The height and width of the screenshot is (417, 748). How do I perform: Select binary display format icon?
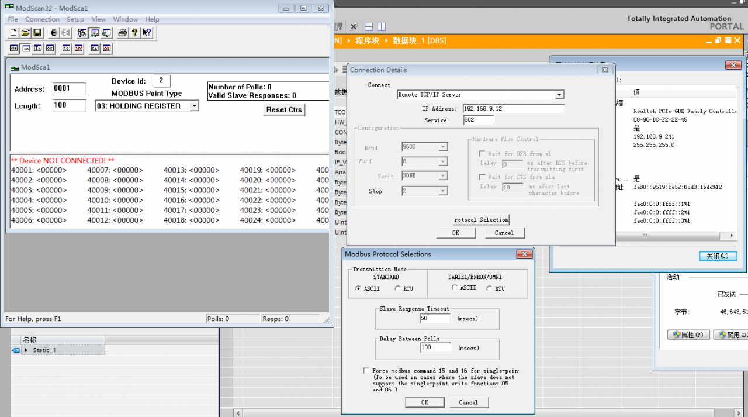[14, 49]
